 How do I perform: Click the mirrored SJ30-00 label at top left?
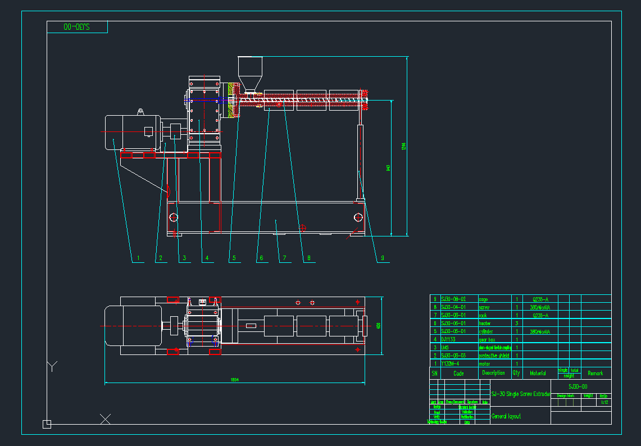pos(77,27)
